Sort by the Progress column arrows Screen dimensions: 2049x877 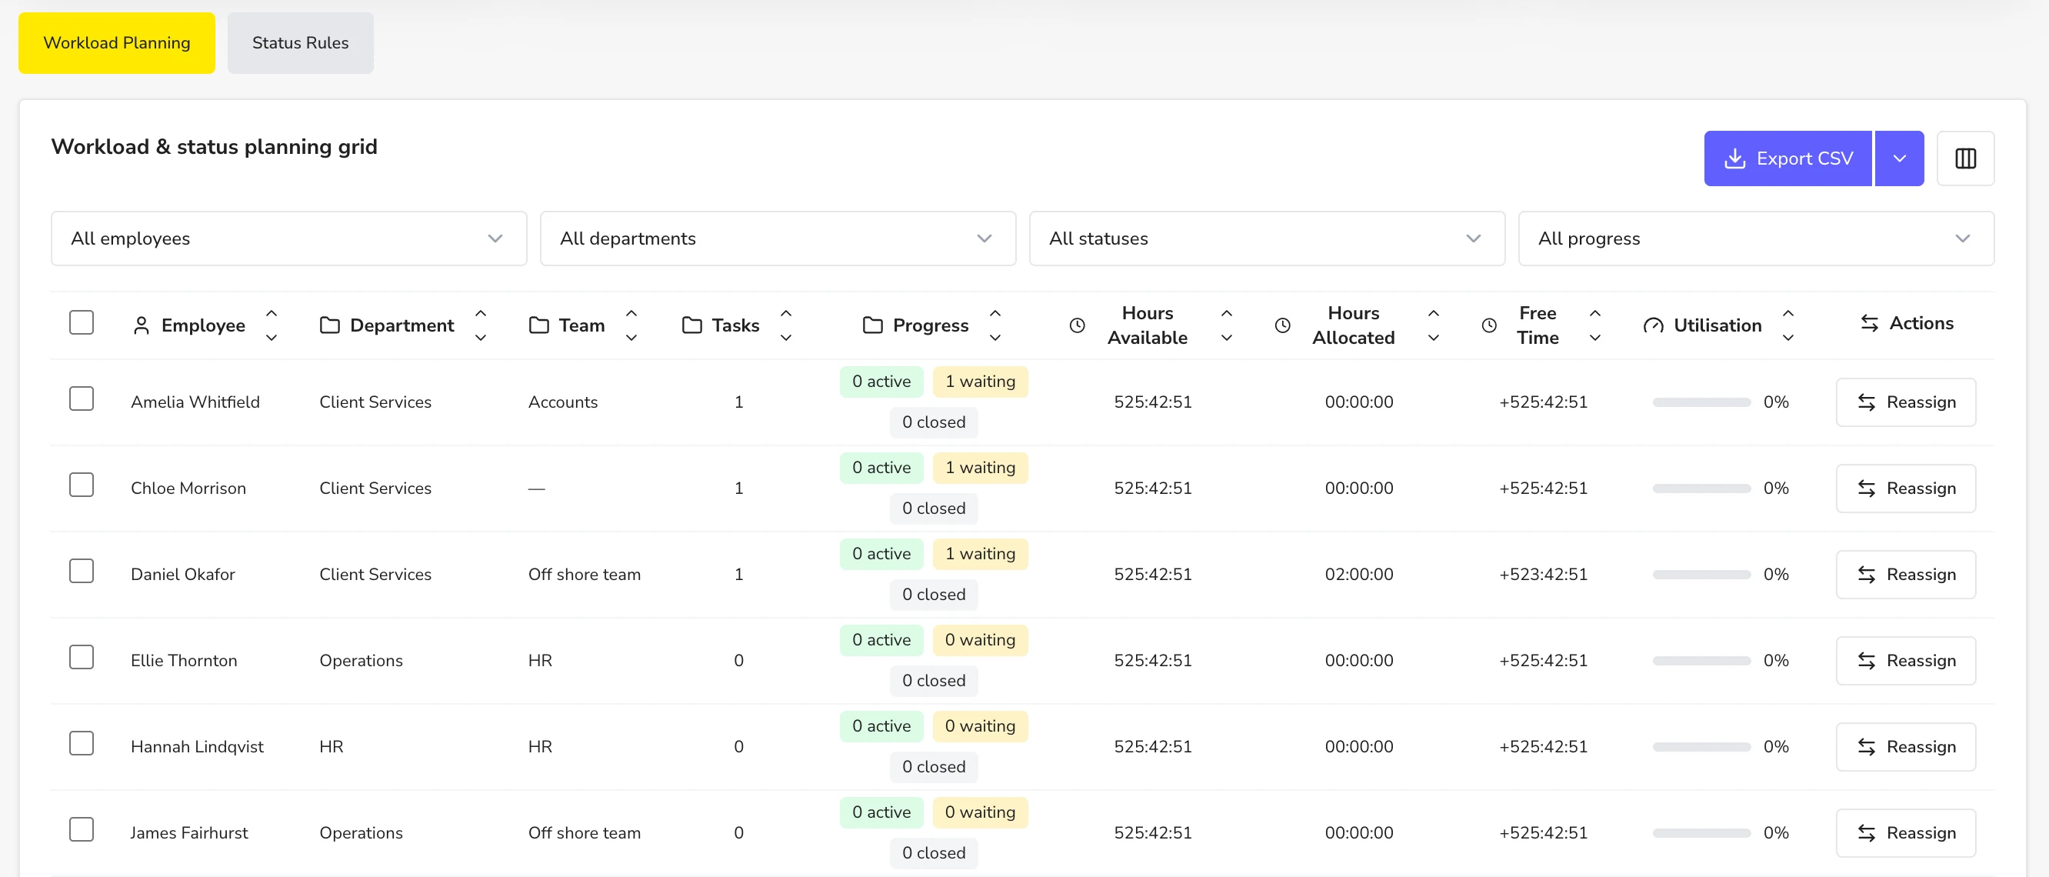995,325
